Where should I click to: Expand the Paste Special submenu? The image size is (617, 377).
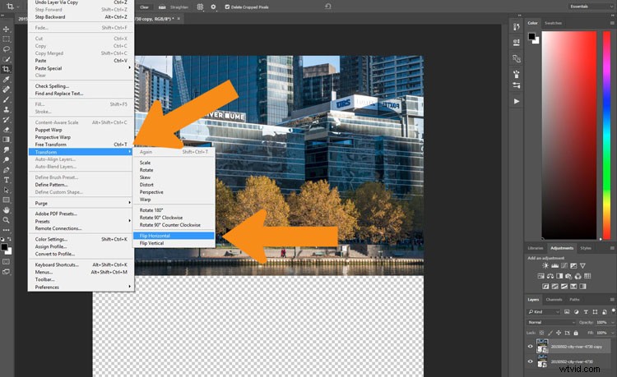coord(81,68)
